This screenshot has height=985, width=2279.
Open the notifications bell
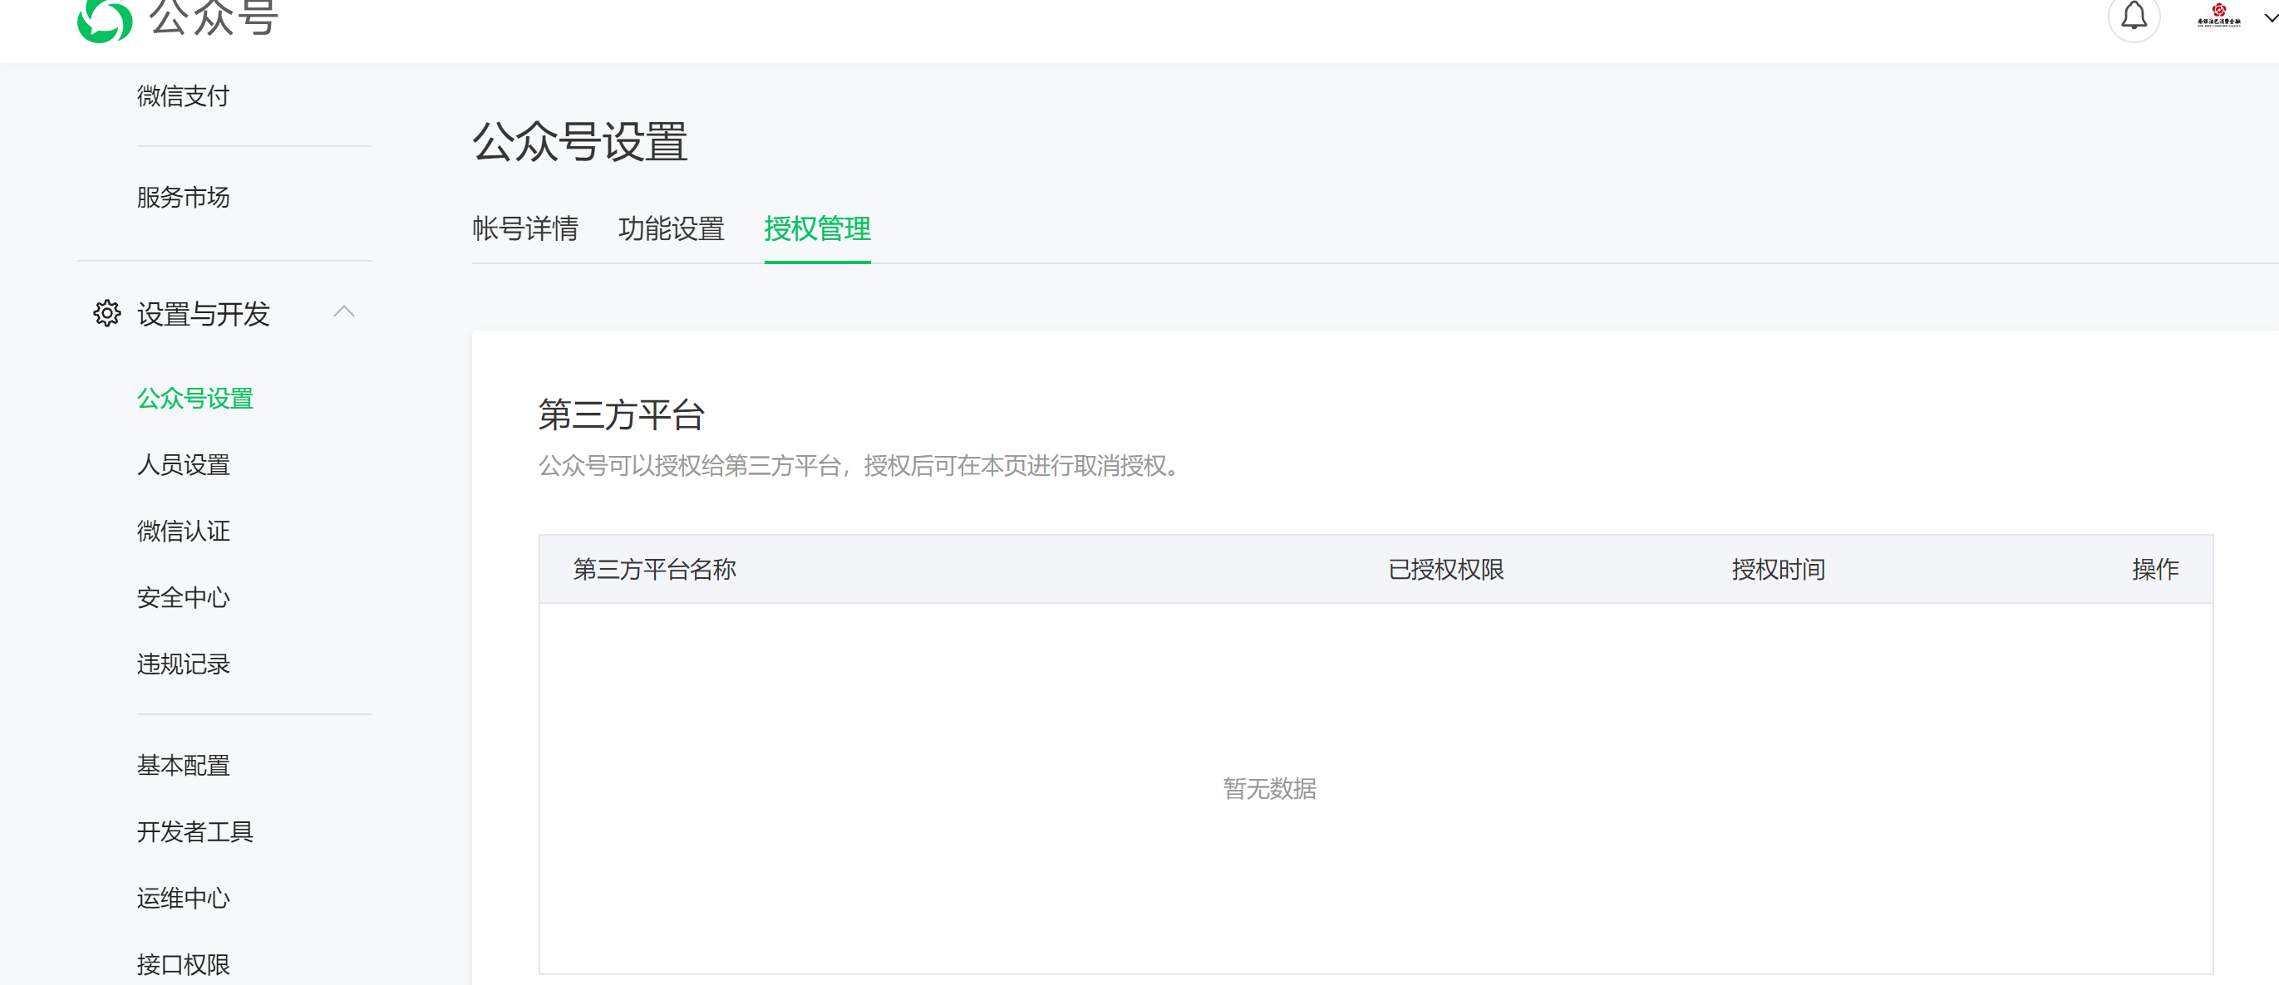click(x=2133, y=17)
